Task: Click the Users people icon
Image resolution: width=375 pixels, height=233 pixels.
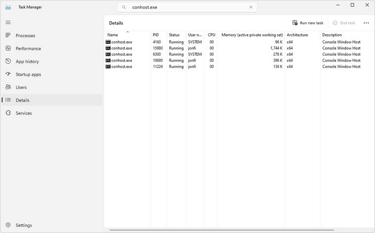Action: 8,87
